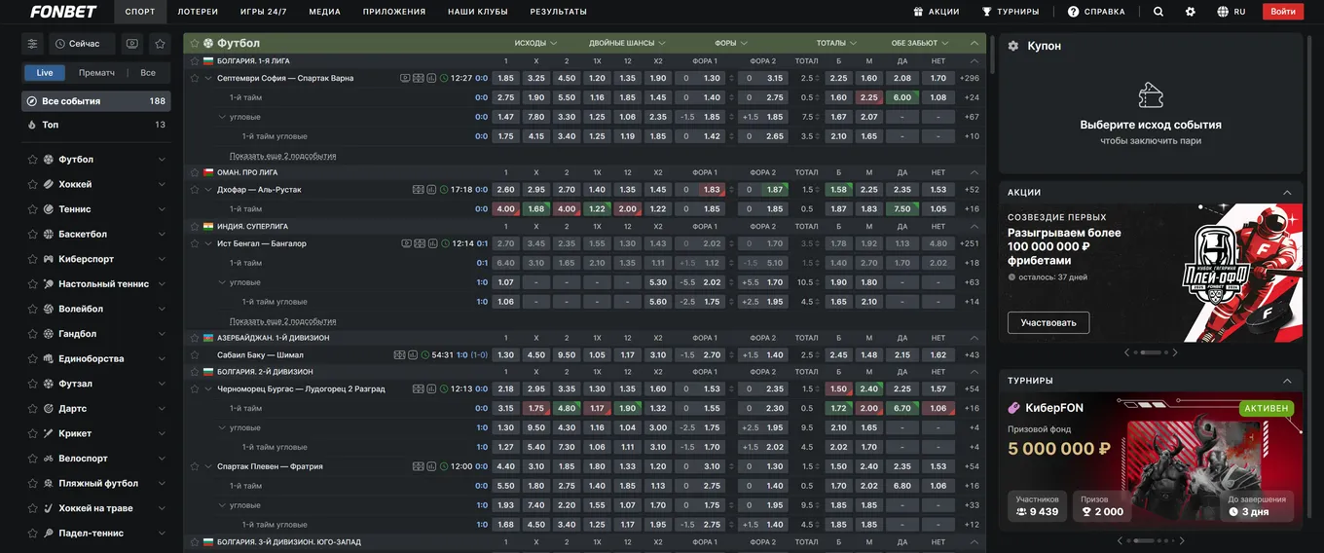Viewport: 1324px width, 553px height.
Task: Click the Дартс sport icon
Action: 48,409
